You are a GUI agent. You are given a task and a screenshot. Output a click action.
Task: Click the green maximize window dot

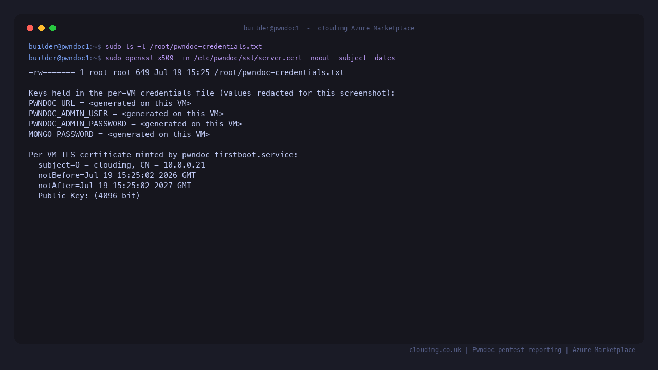coord(53,28)
